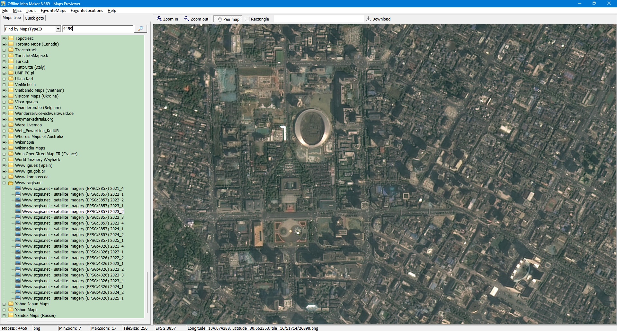The width and height of the screenshot is (617, 331).
Task: Click the maps tree vertical scrollbar
Action: [x=147, y=292]
